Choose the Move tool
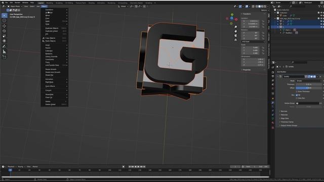Image resolution: width=324 pixels, height=182 pixels. [x=4, y=26]
